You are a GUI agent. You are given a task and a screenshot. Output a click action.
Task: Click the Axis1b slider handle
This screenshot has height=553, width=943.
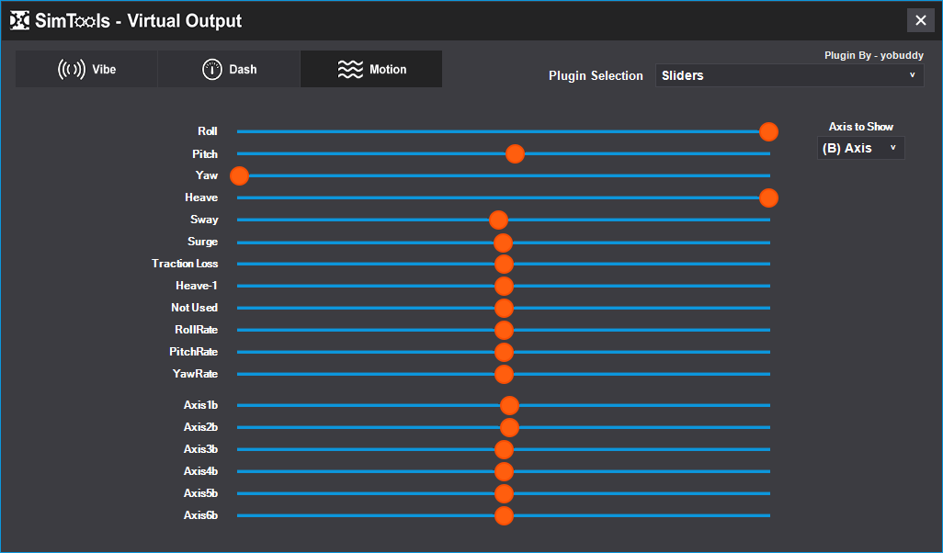point(509,405)
